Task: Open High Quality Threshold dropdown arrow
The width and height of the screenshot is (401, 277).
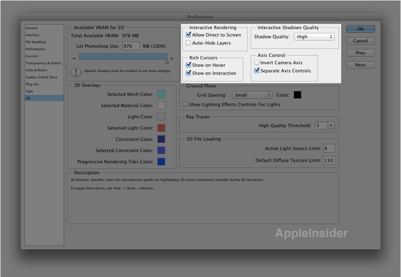Action: [x=331, y=125]
